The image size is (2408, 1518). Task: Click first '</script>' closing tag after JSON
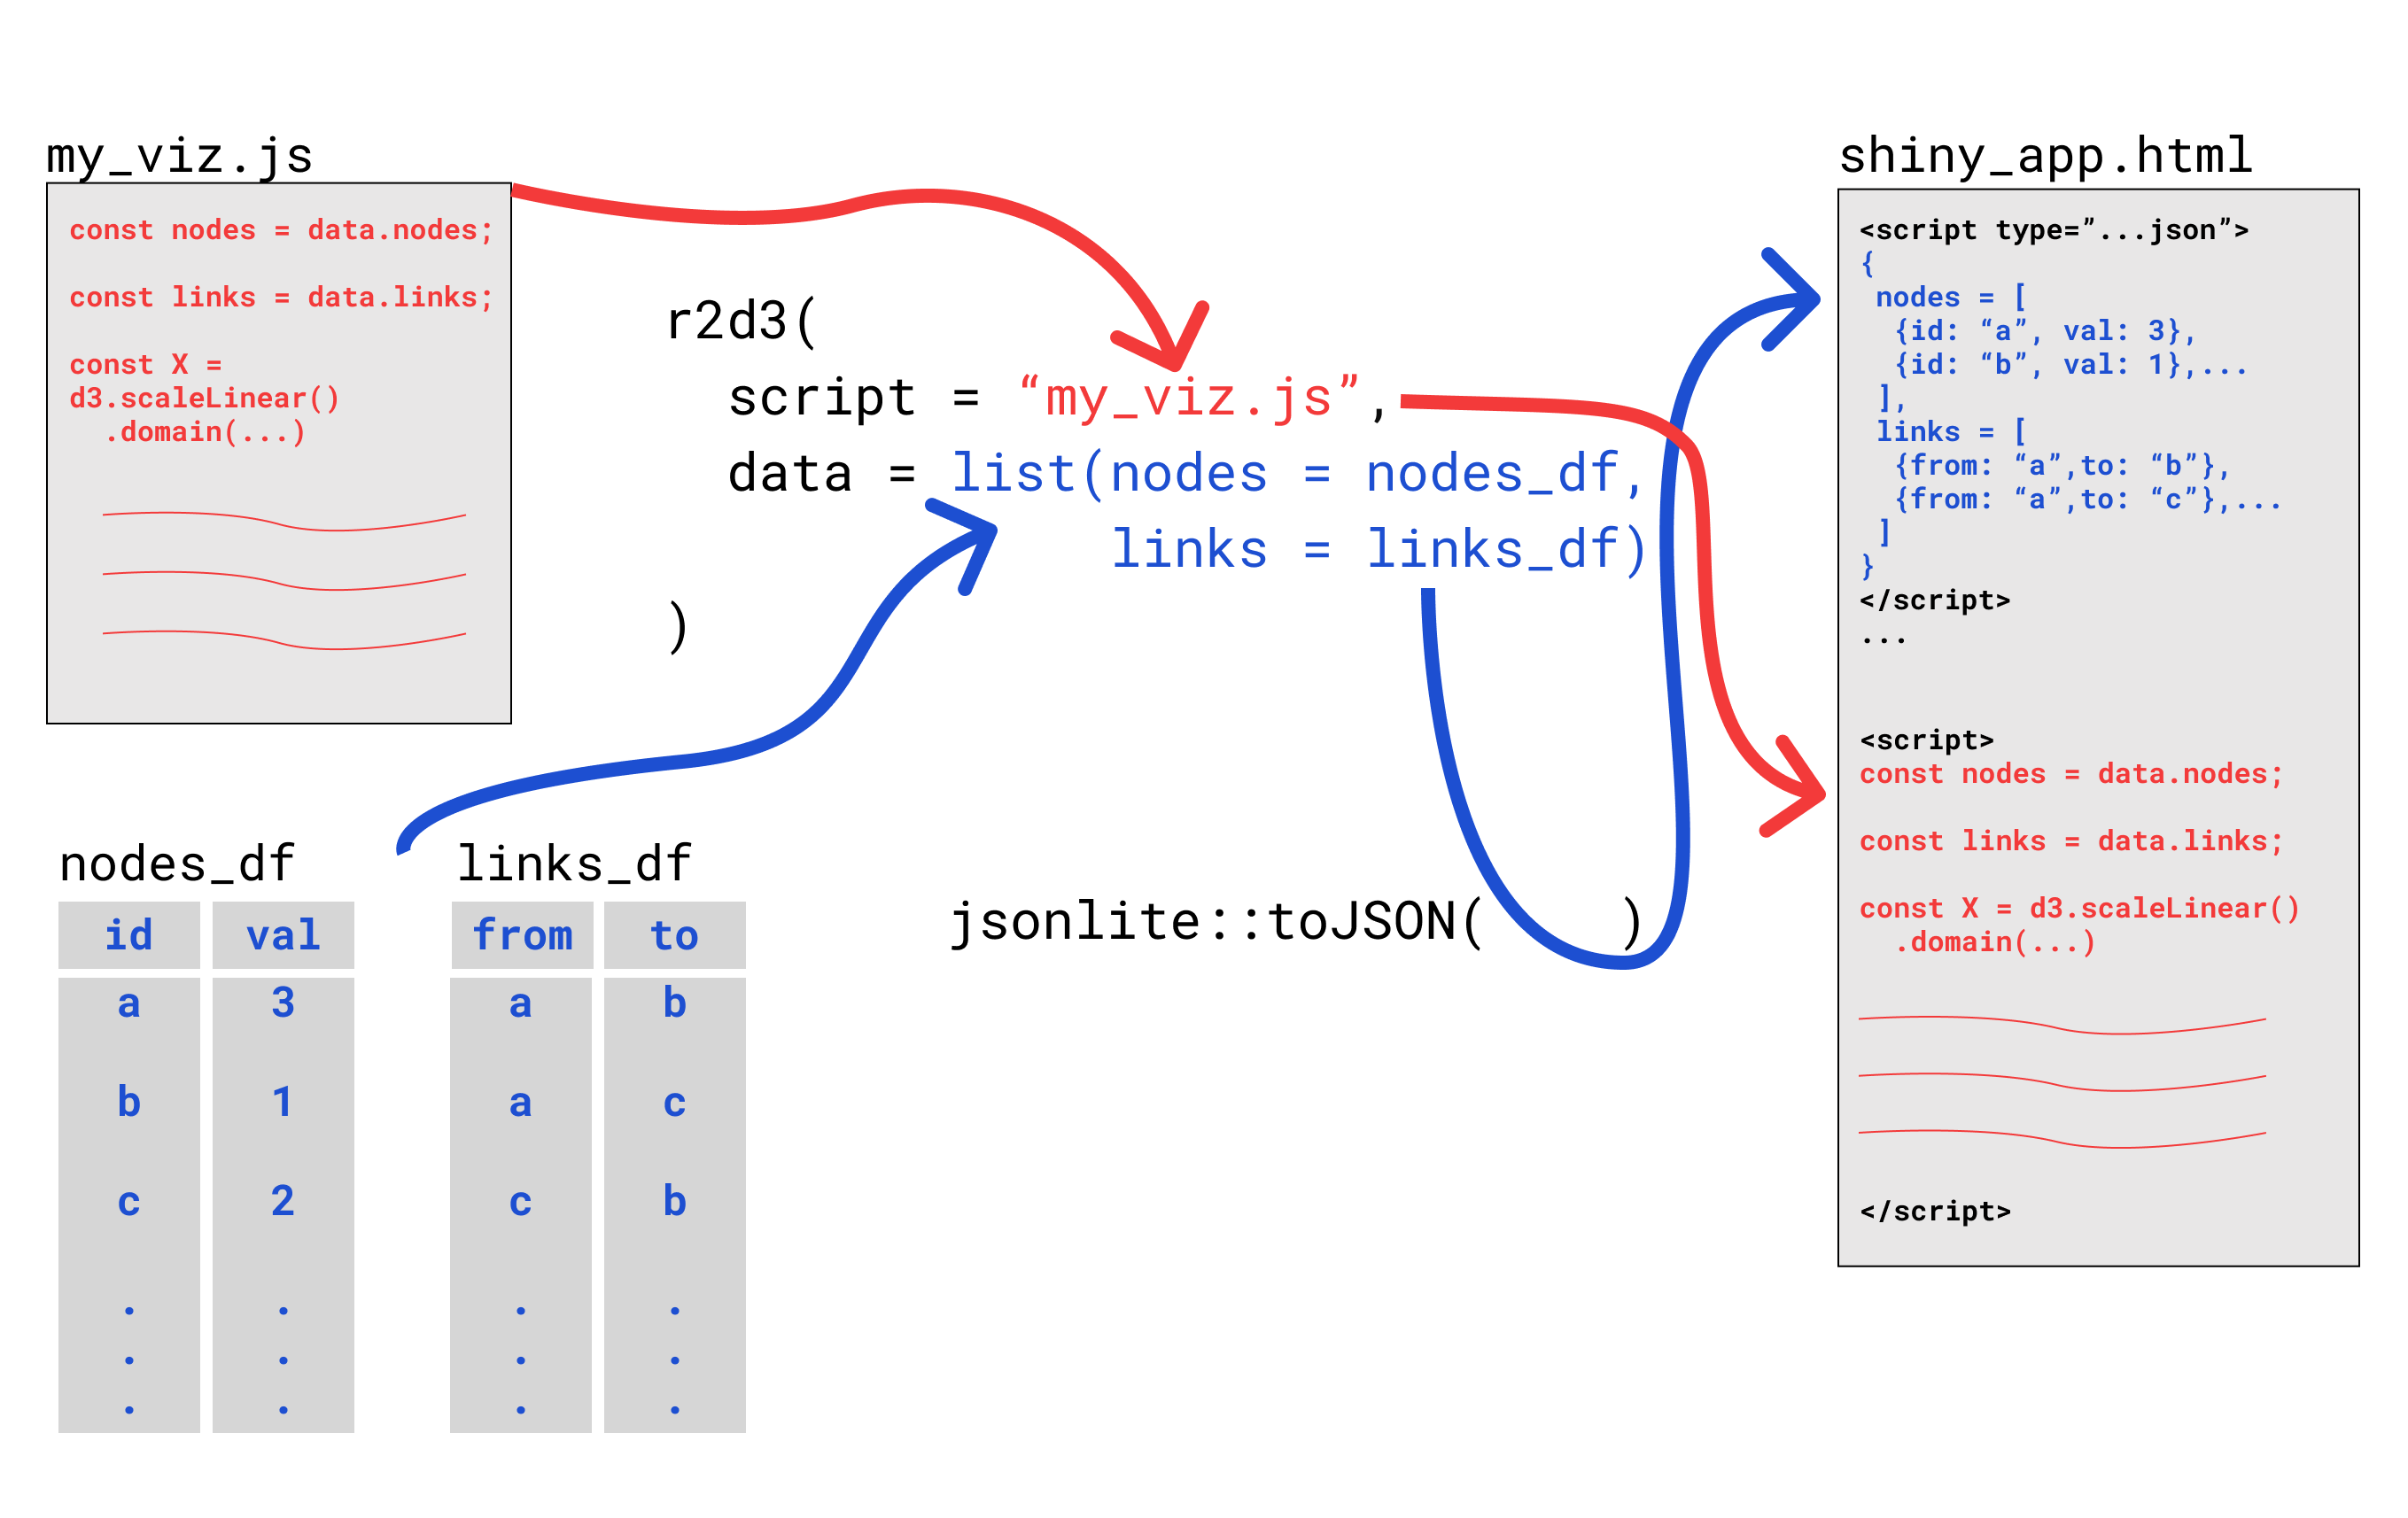pyautogui.click(x=1935, y=600)
